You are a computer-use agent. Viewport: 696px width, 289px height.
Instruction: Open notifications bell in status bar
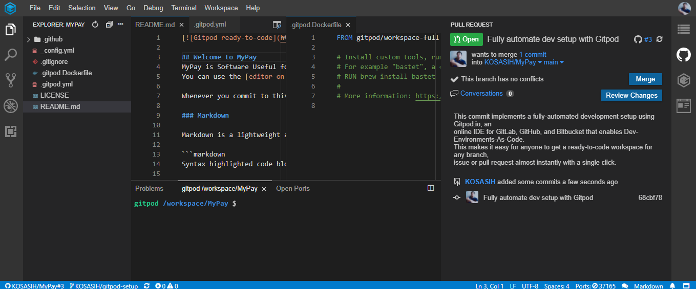click(x=673, y=286)
